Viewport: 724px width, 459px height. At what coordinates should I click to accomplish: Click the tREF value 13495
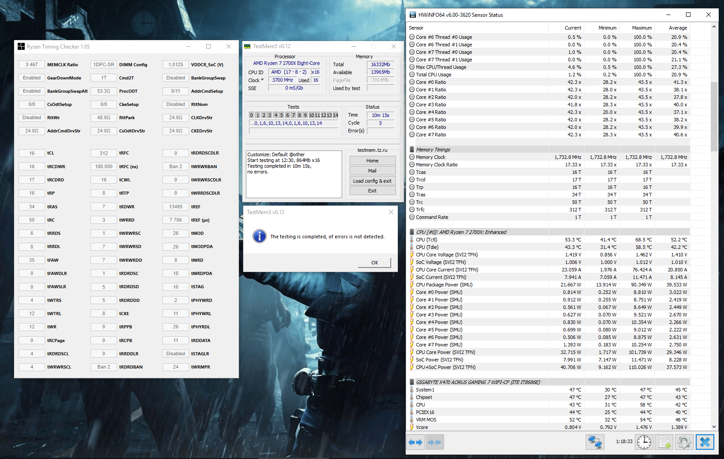(176, 207)
